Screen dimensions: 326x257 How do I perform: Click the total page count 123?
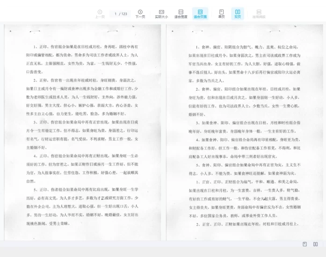point(124,14)
